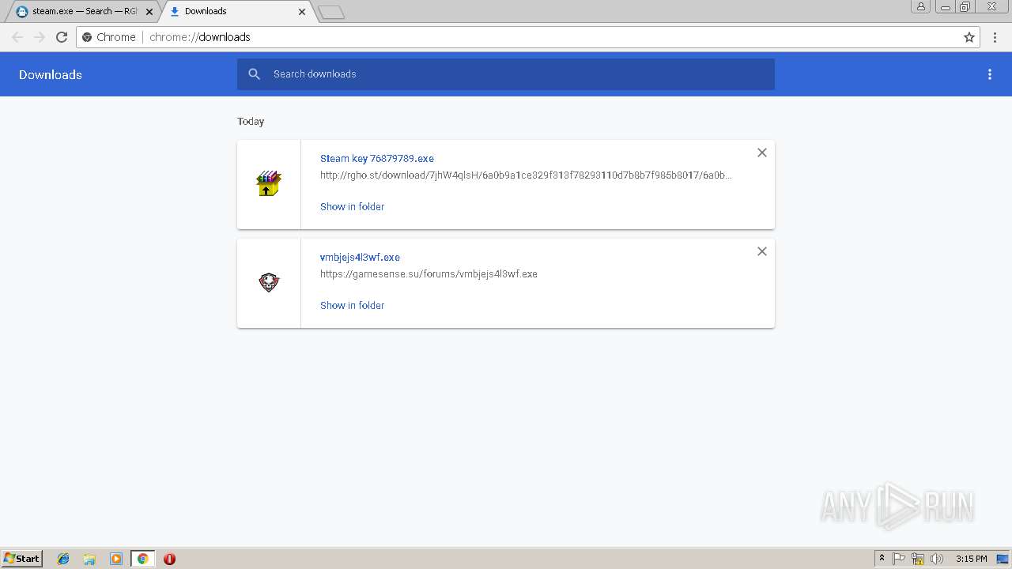1012x569 pixels.
Task: Click the gamesense.su source URL
Action: pos(429,274)
